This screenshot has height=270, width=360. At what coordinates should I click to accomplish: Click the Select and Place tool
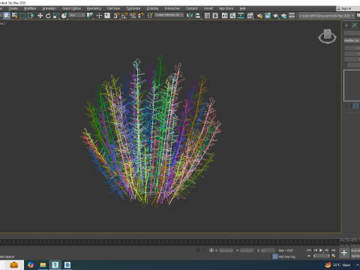tap(64, 16)
